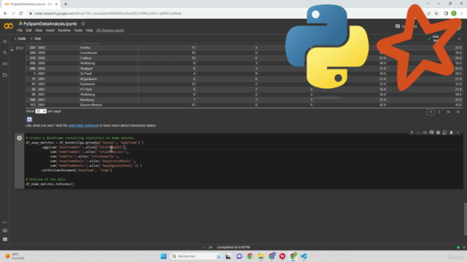The width and height of the screenshot is (467, 262).
Task: Open File Explorer from taskbar
Action: pyautogui.click(x=261, y=256)
